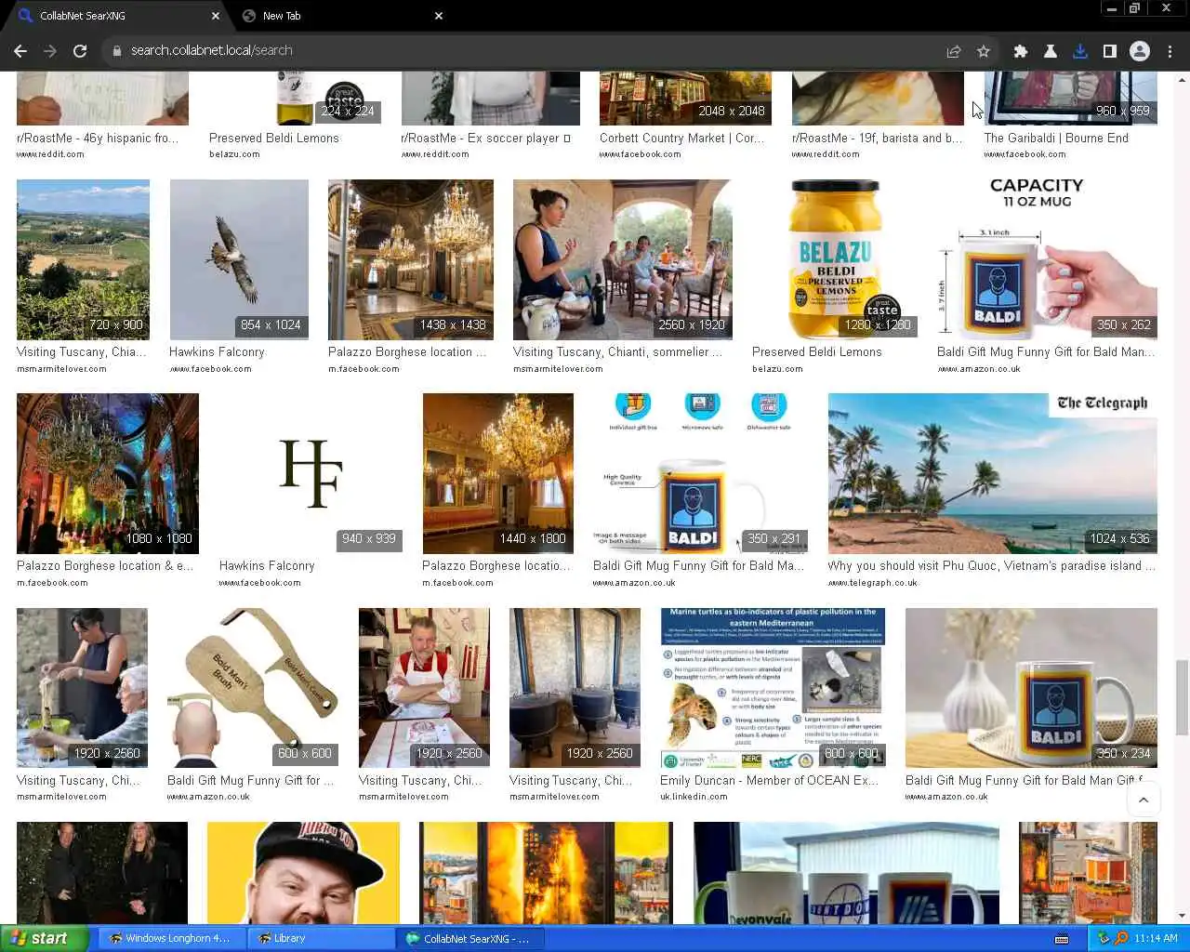Open the Baldi mug with vase image
This screenshot has height=952, width=1190.
coord(1031,688)
